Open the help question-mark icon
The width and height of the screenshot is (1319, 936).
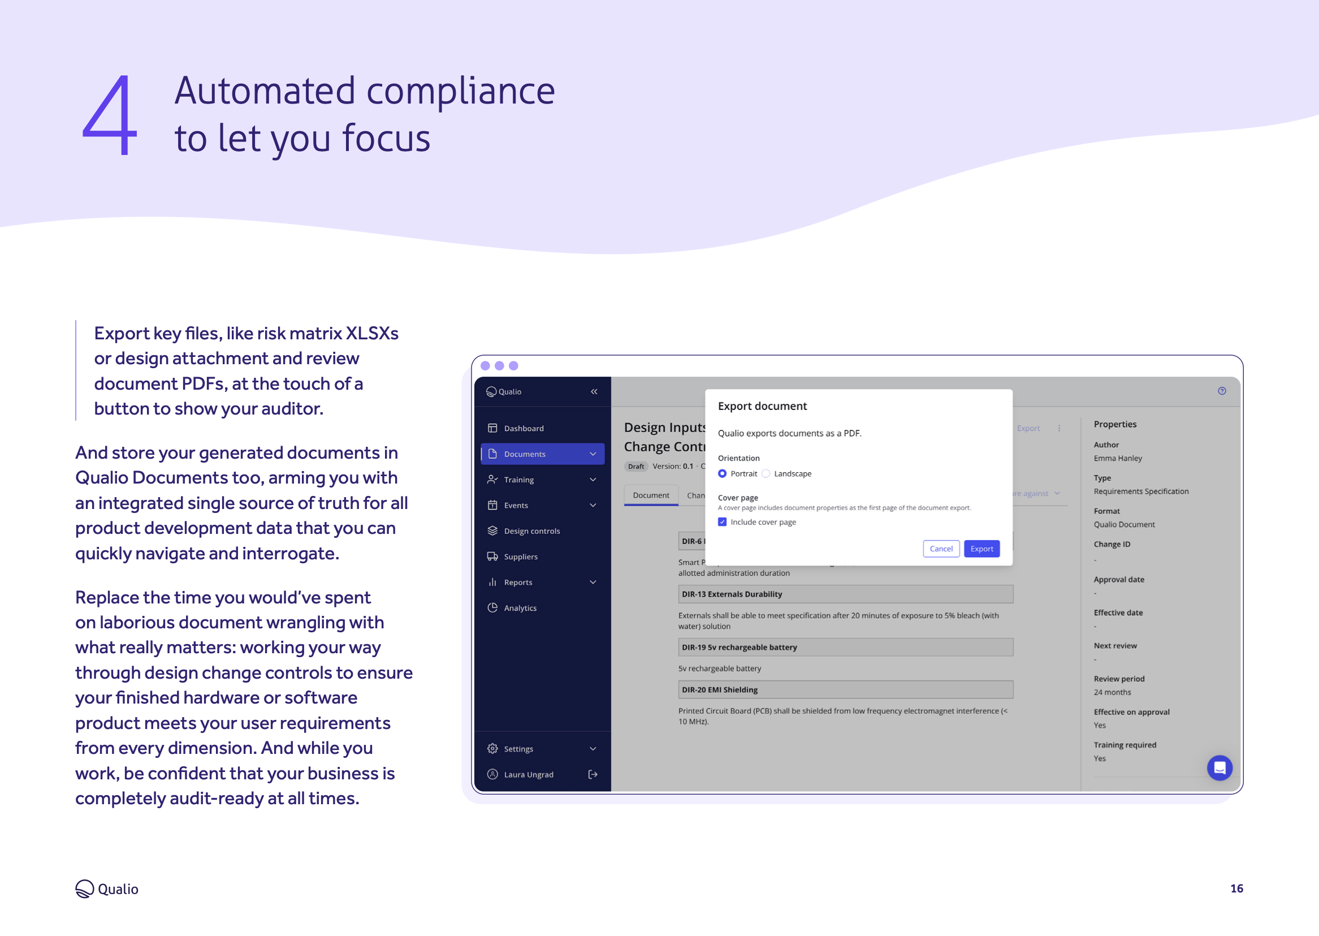[1222, 391]
